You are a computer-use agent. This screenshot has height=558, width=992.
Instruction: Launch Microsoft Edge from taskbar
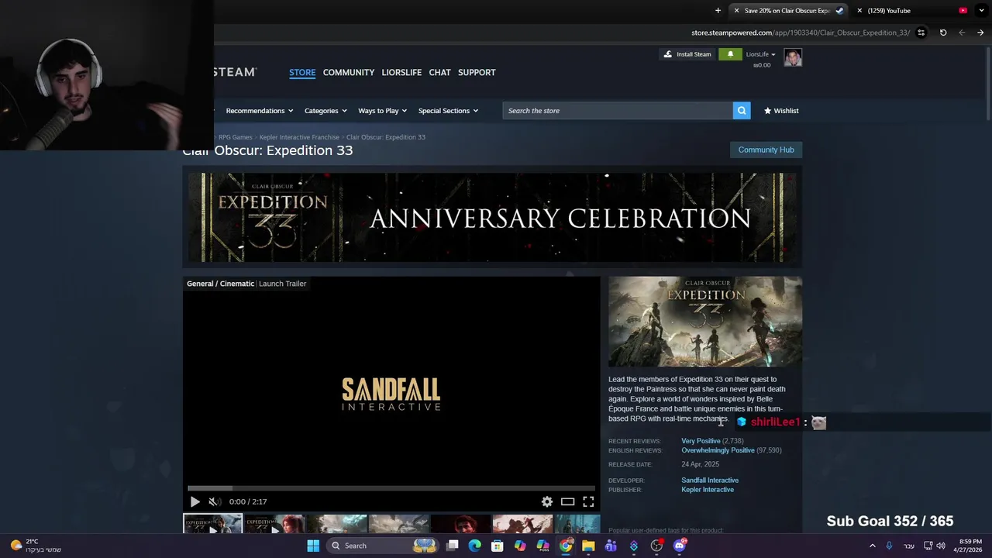click(475, 546)
